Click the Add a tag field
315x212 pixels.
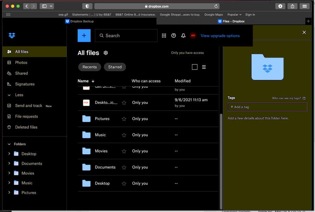[267, 107]
